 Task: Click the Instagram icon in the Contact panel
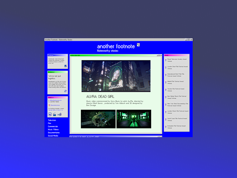(x=49, y=105)
